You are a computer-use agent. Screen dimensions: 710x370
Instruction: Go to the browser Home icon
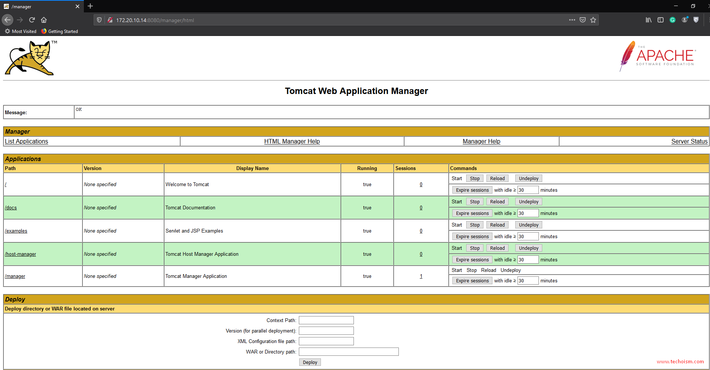(44, 20)
